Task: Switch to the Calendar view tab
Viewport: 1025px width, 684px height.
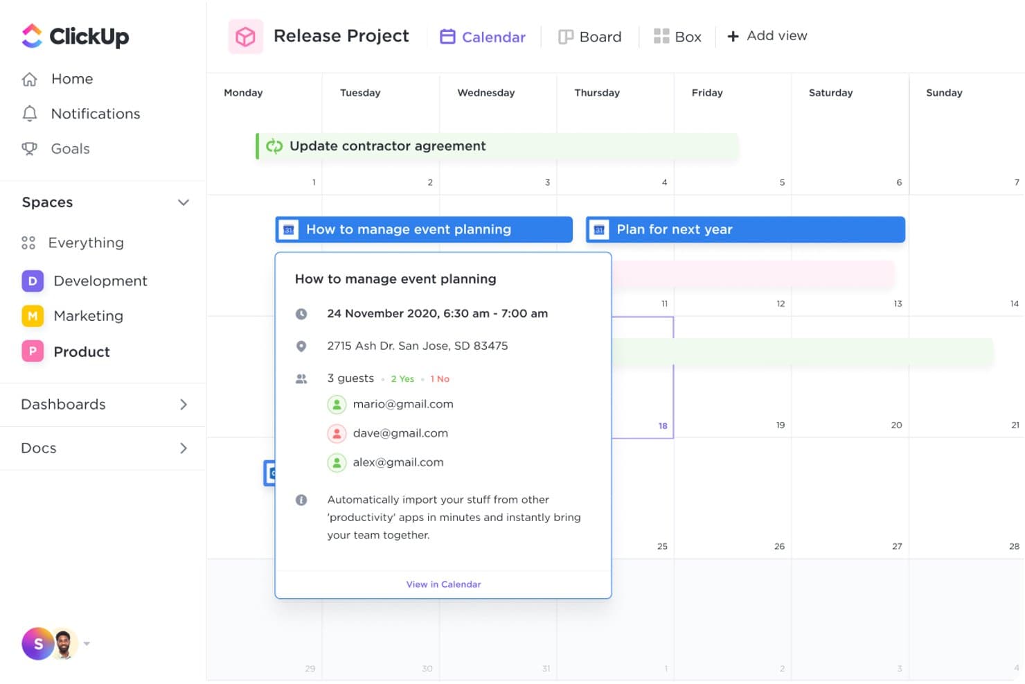Action: tap(483, 37)
